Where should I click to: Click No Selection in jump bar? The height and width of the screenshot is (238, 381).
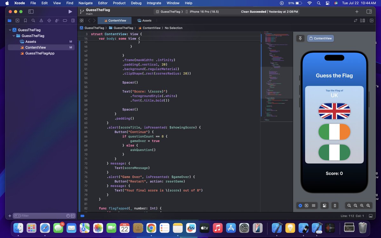pyautogui.click(x=174, y=28)
